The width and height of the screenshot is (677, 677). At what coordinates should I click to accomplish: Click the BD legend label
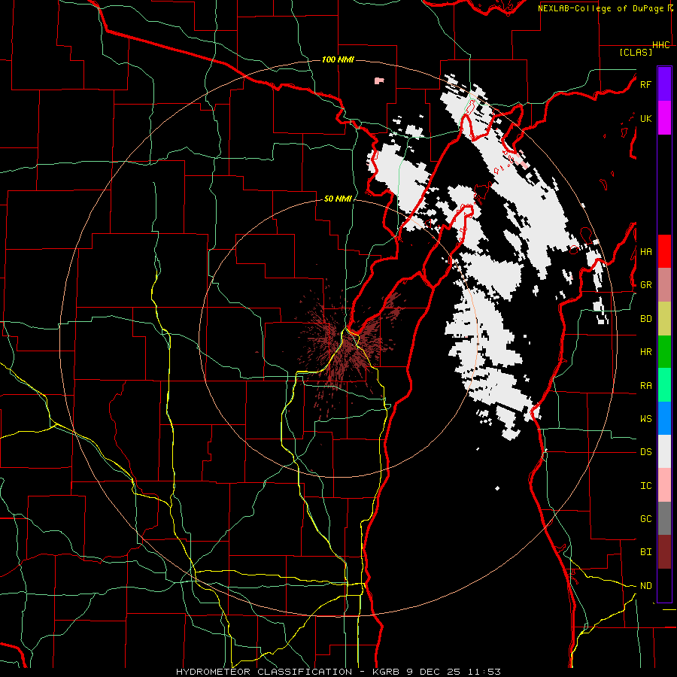point(645,319)
